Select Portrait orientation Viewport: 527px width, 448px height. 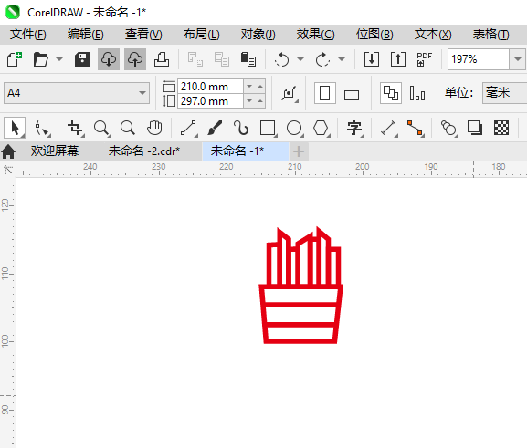pyautogui.click(x=324, y=93)
